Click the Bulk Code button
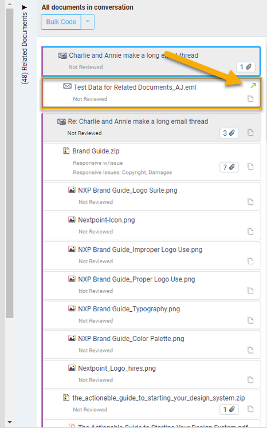 [x=61, y=22]
